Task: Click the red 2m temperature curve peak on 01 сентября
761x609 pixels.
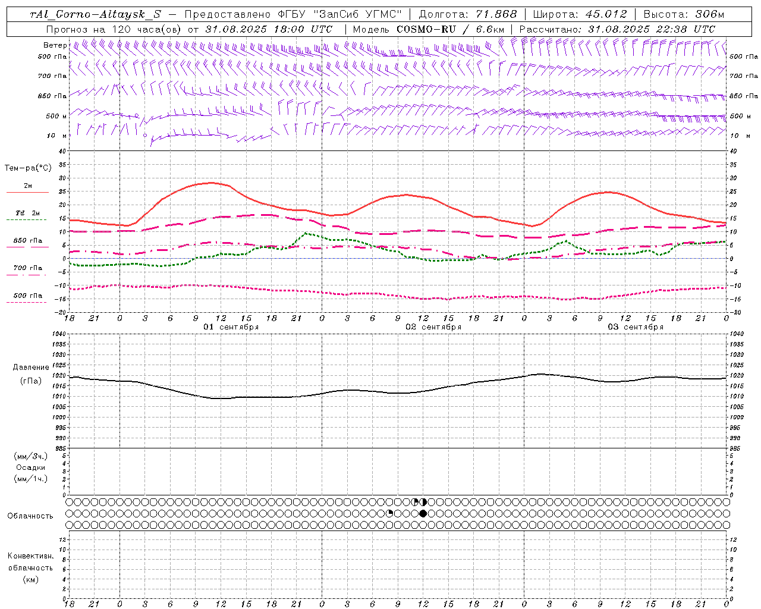Action: point(211,183)
